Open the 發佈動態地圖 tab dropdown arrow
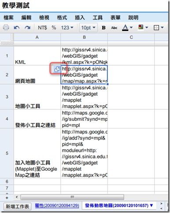 (x=152, y=206)
